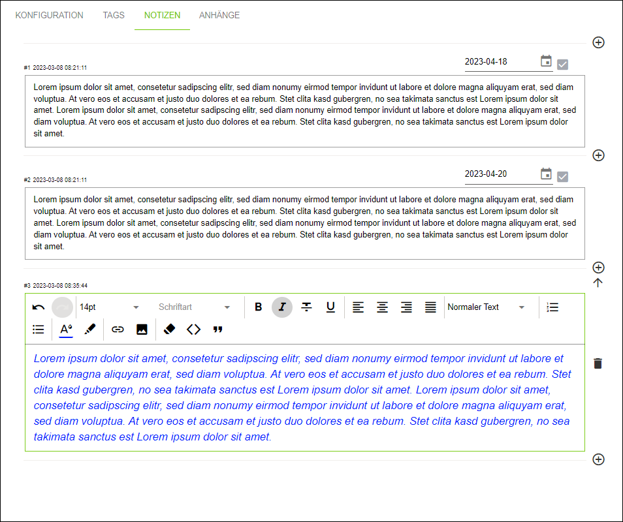Viewport: 623px width, 522px height.
Task: Click the redo arrow in editor toolbar
Action: pyautogui.click(x=63, y=307)
